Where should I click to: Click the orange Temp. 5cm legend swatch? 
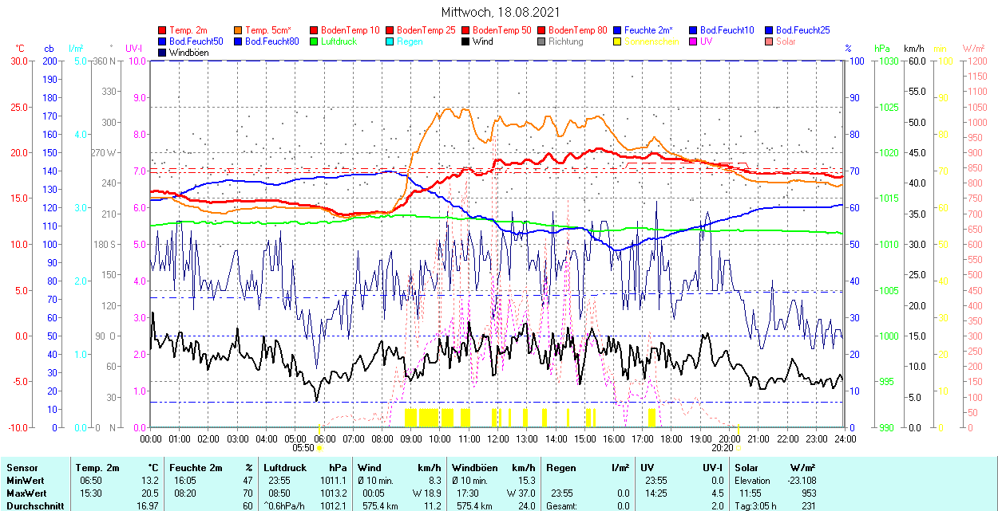click(239, 30)
